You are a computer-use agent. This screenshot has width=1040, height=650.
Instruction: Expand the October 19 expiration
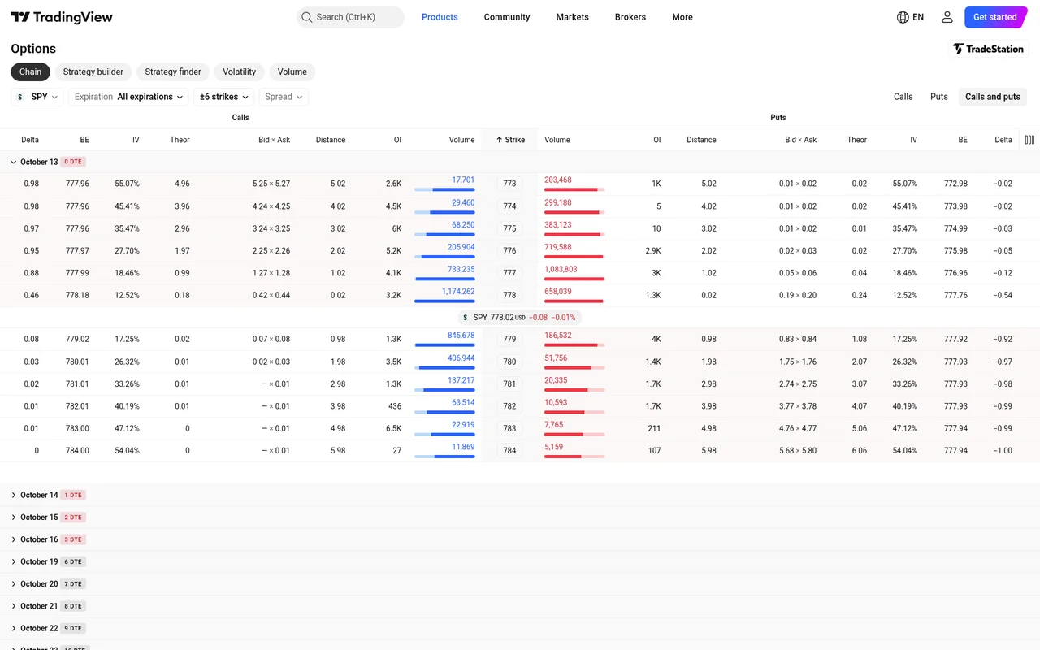(x=14, y=561)
